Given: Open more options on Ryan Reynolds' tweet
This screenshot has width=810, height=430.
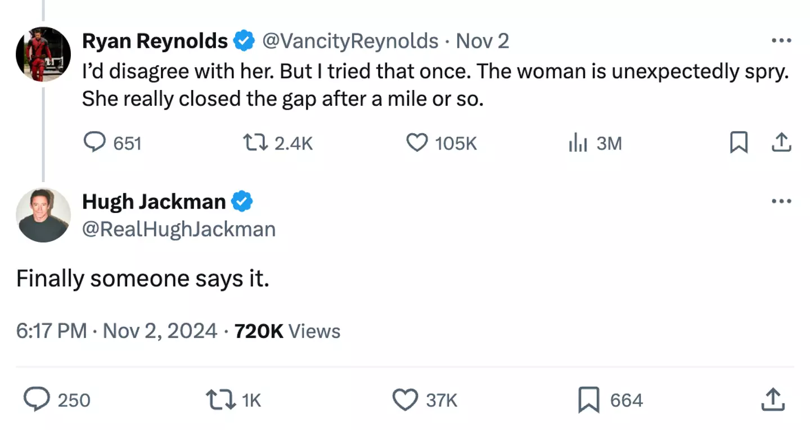Looking at the screenshot, I should (x=781, y=40).
